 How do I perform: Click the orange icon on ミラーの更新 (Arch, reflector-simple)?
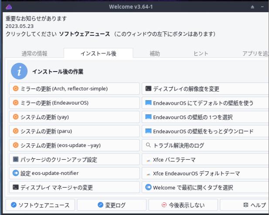click(x=16, y=89)
